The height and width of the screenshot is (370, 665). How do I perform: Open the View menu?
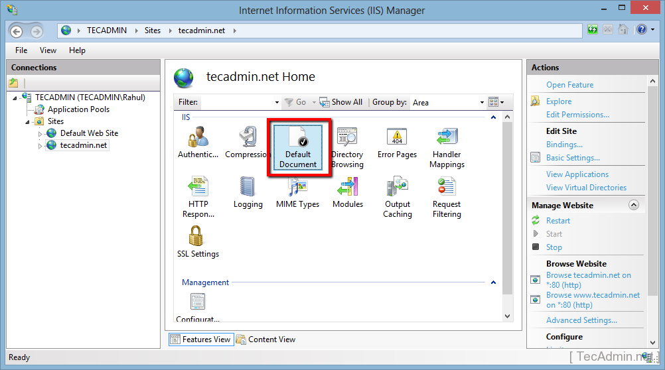[x=48, y=50]
